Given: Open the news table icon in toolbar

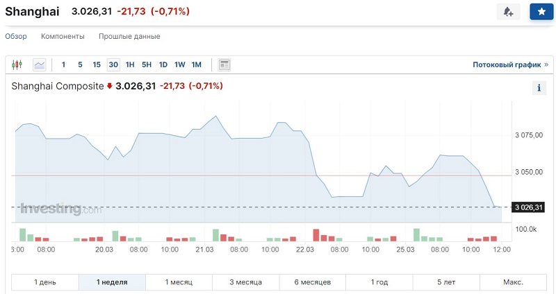Looking at the screenshot, I should 224,64.
